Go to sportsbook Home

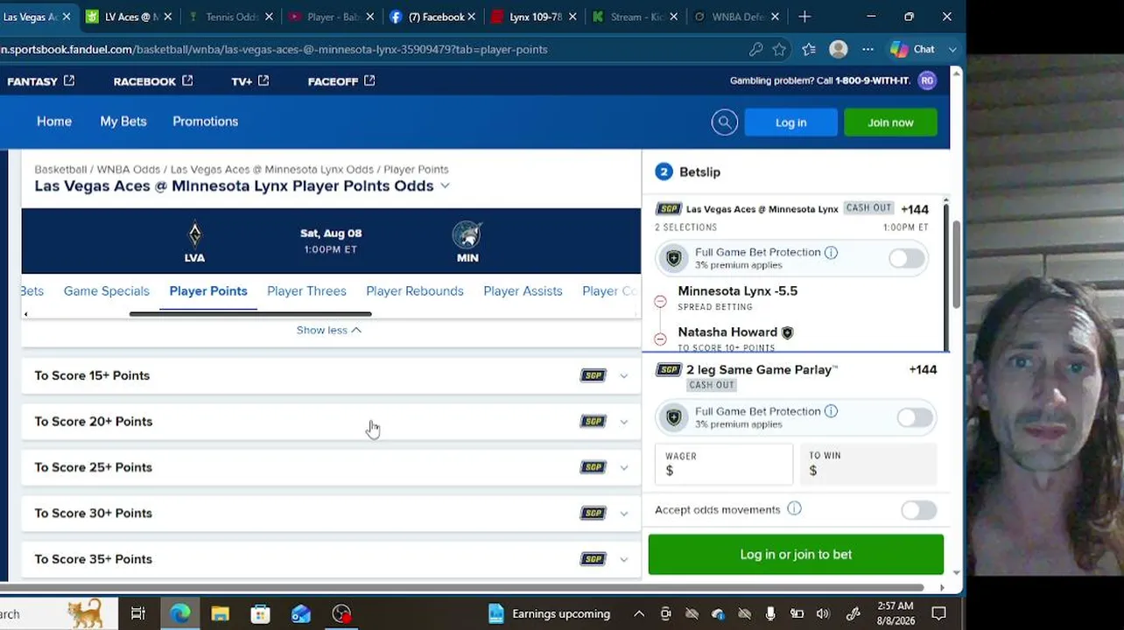pyautogui.click(x=54, y=122)
